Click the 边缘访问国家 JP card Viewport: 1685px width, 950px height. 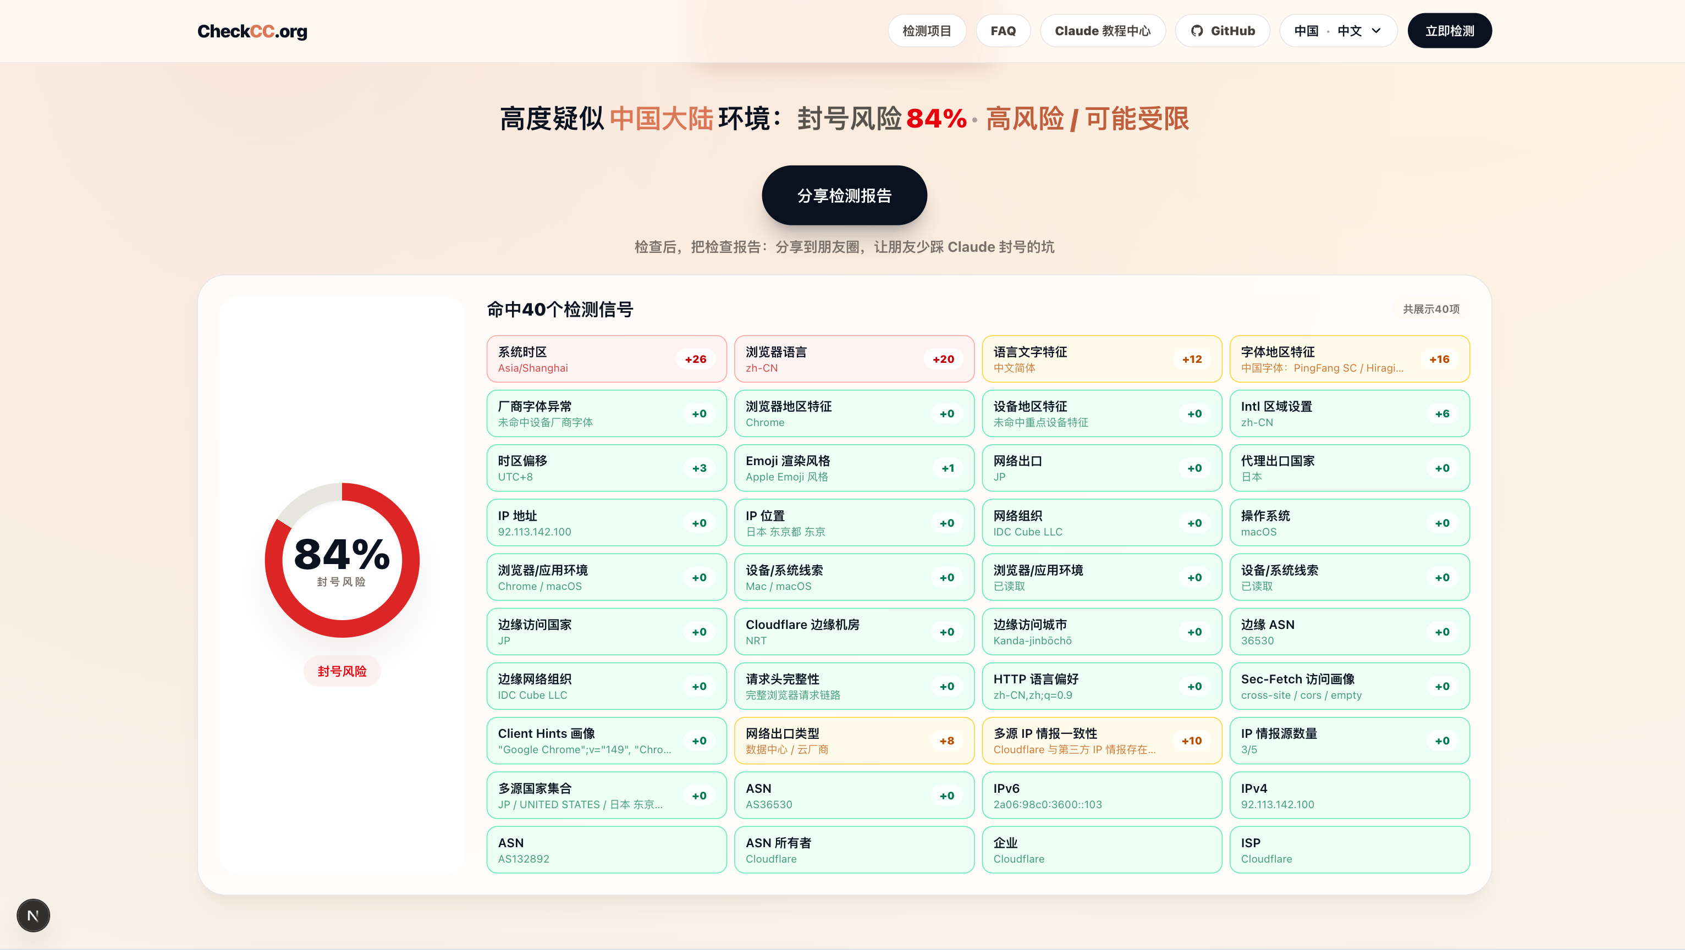click(607, 632)
